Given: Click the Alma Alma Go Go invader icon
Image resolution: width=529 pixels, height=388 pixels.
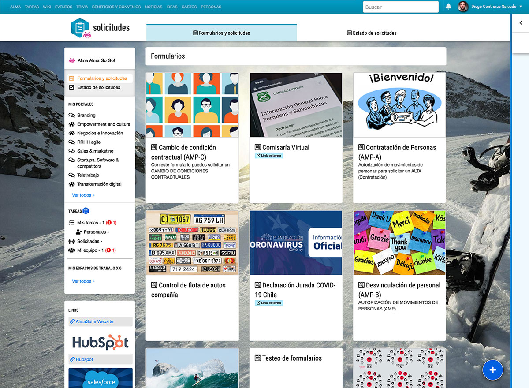Looking at the screenshot, I should coord(72,60).
